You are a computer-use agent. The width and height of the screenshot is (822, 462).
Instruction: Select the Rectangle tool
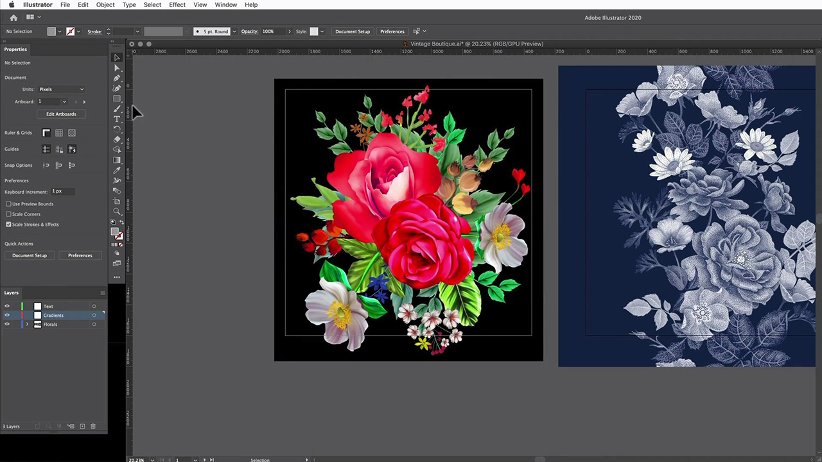(117, 99)
